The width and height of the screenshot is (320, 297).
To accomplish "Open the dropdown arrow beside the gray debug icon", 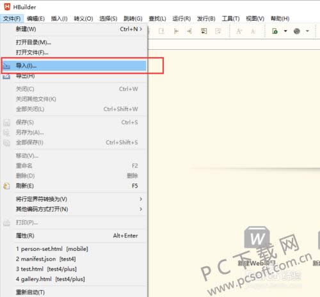I will 307,31.
